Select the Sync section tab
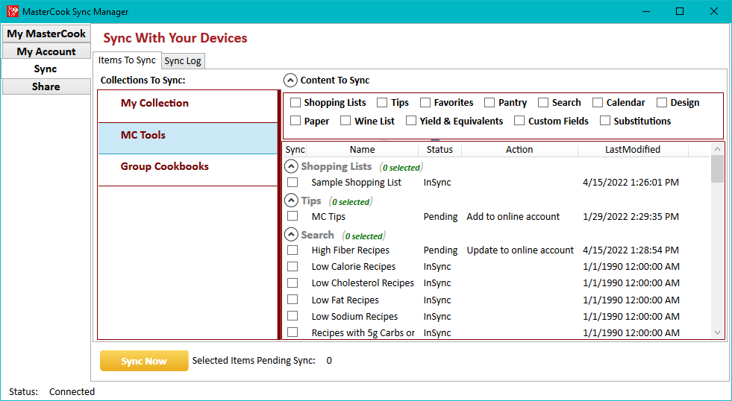This screenshot has width=732, height=401. pos(46,69)
